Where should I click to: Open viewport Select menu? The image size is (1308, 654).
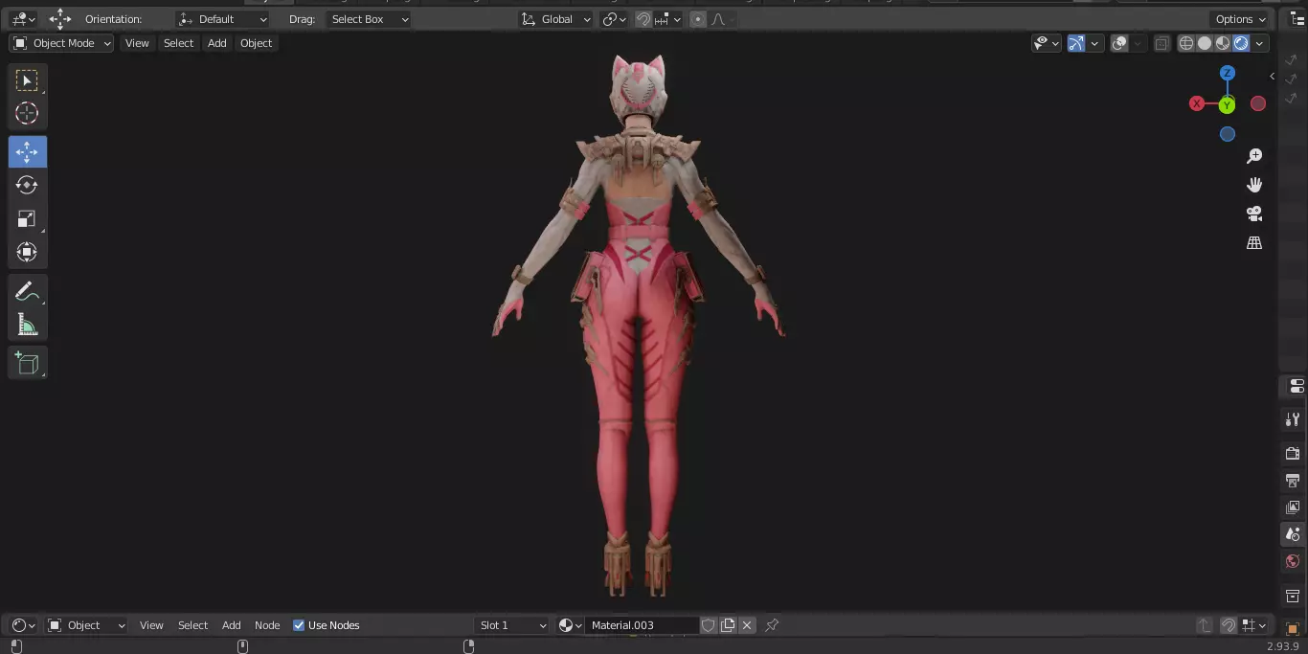[178, 43]
